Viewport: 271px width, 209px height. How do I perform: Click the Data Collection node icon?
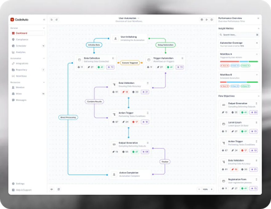(79, 60)
